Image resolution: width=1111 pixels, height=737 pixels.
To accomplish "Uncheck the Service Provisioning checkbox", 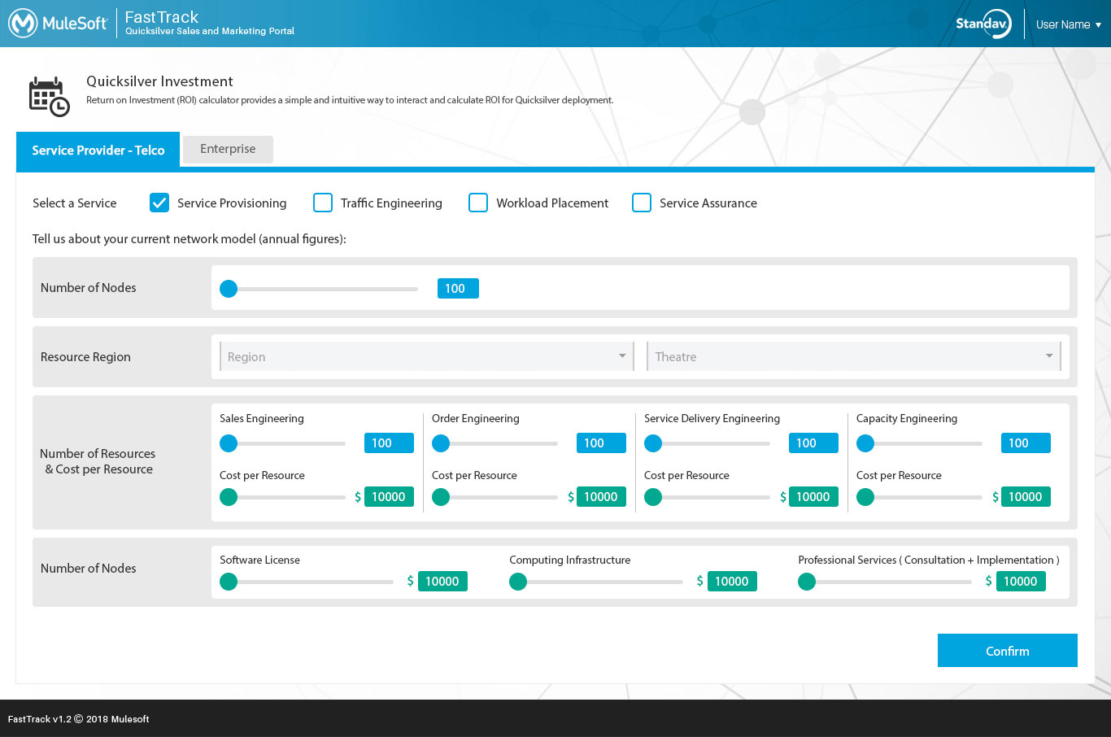I will click(x=159, y=203).
